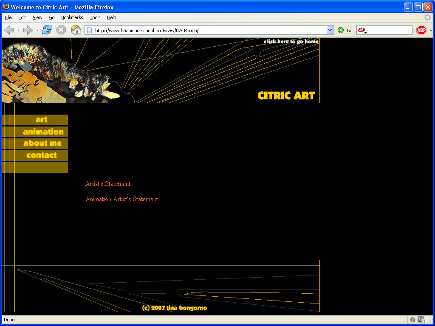Click the '(c) 2007 tina bongorno' footer text
The image size is (435, 326).
(175, 308)
